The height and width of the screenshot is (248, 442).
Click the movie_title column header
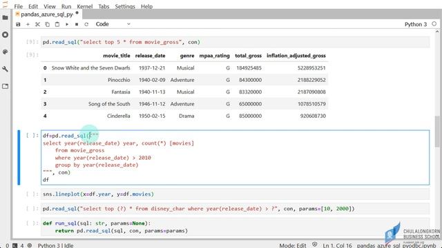click(117, 56)
